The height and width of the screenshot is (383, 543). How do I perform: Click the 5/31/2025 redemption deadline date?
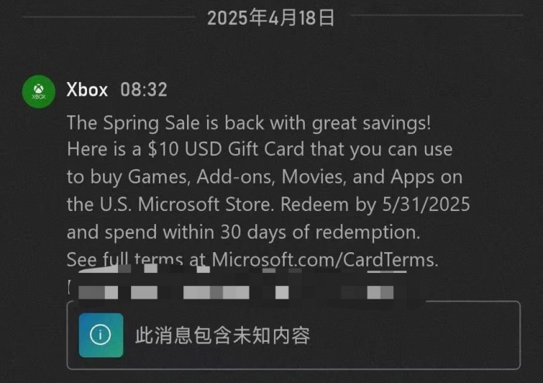(x=426, y=204)
